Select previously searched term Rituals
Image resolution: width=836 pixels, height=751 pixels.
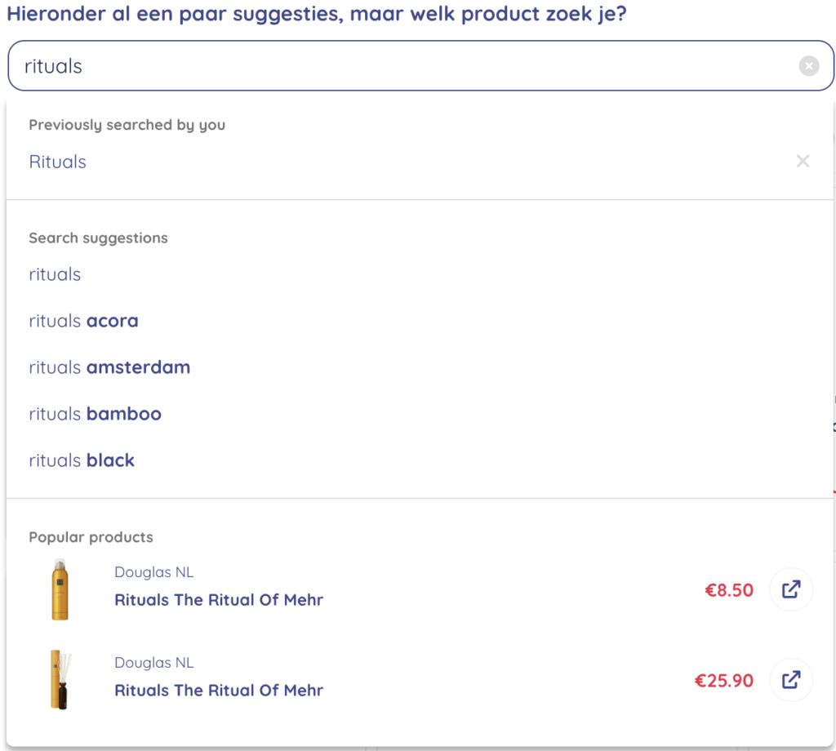[x=58, y=162]
